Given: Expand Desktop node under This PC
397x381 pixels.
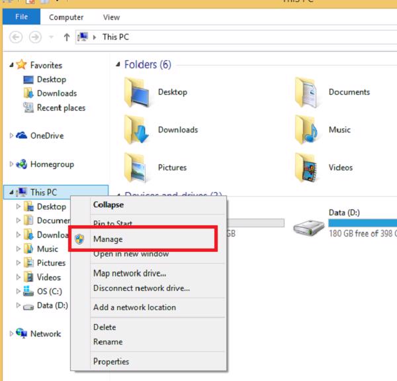Looking at the screenshot, I should click(x=19, y=207).
